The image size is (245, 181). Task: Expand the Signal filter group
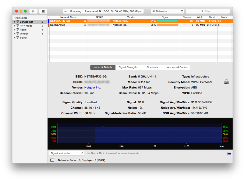[15, 37]
